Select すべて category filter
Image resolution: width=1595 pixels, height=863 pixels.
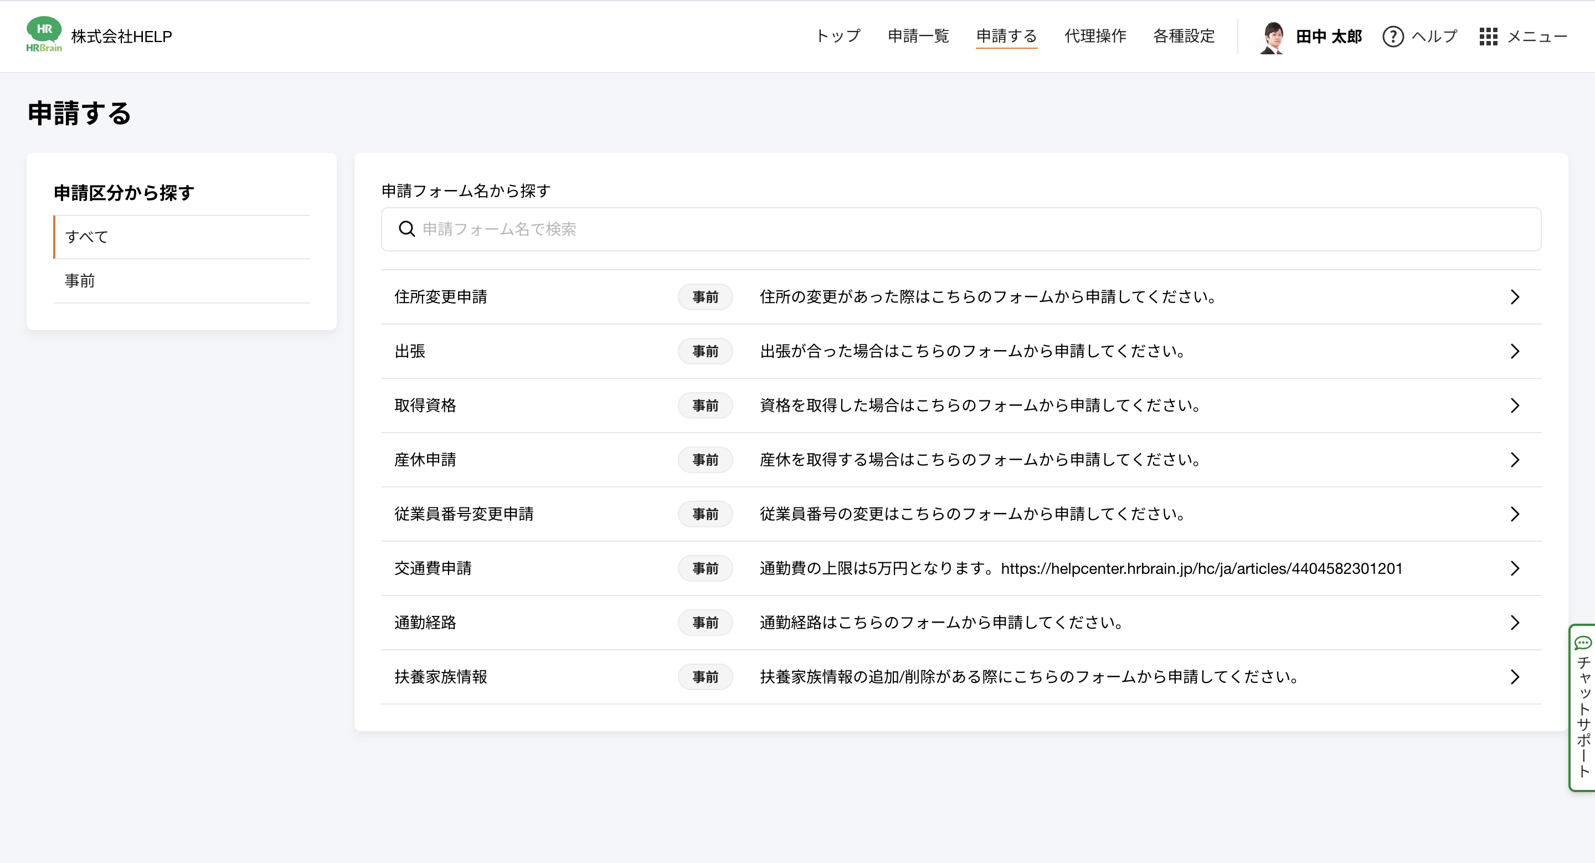coord(87,237)
